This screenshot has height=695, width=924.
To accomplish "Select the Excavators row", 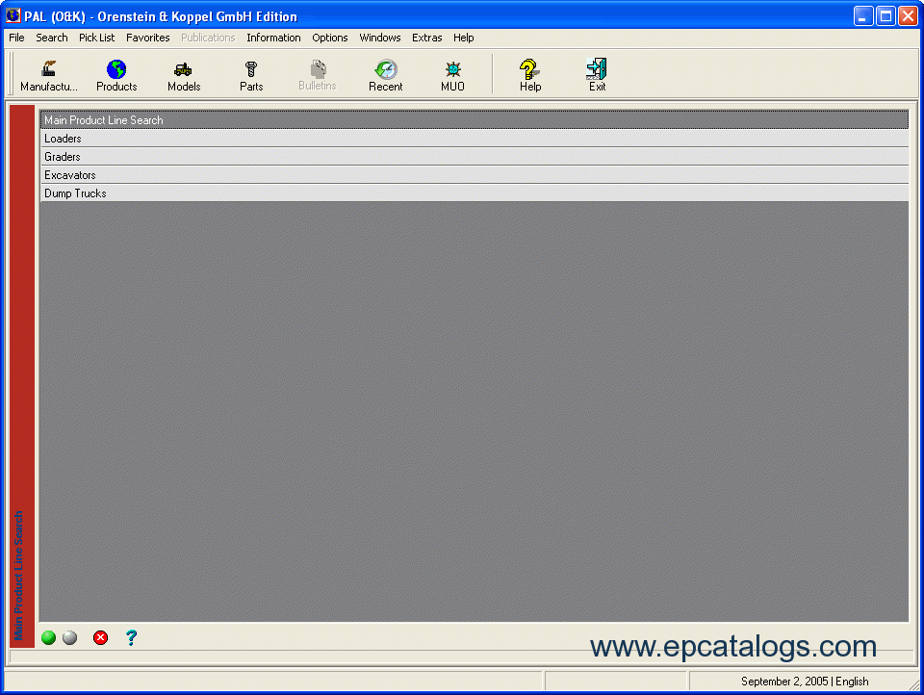I will (475, 175).
